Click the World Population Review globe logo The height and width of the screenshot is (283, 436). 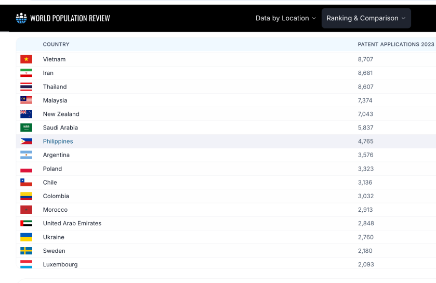click(x=21, y=18)
